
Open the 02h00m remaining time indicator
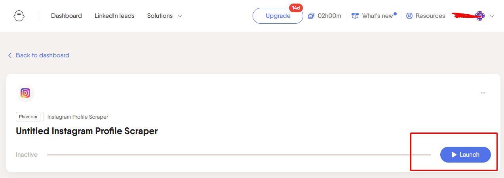click(329, 16)
